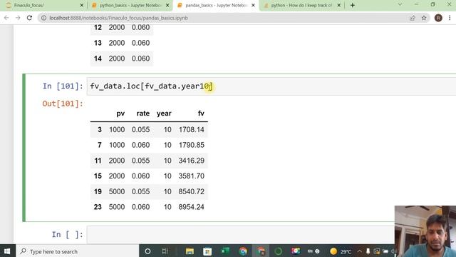Click the Out[101] output prompt

pos(63,104)
